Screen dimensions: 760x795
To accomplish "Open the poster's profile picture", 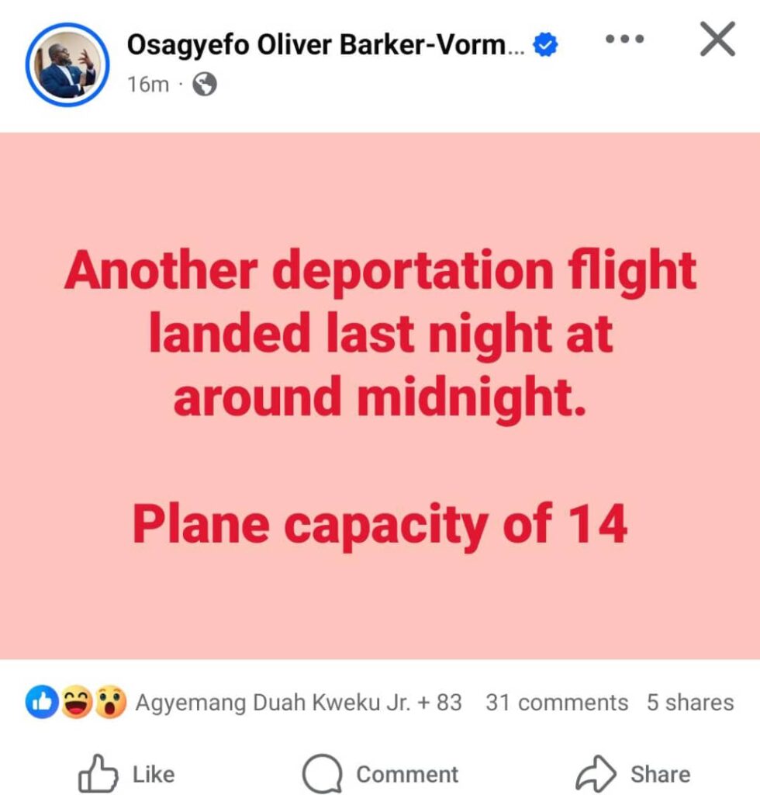I will point(67,64).
